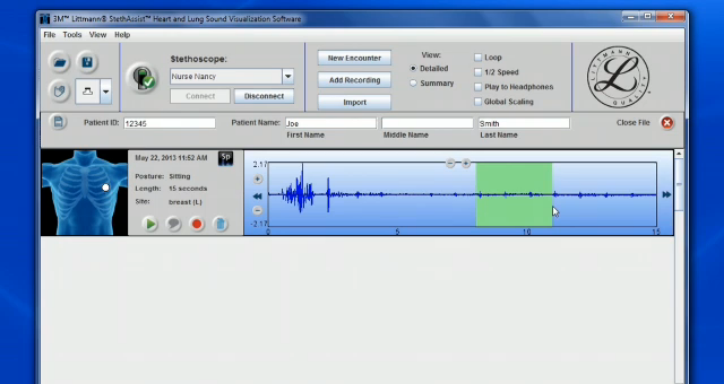Click the Import button

tap(354, 102)
